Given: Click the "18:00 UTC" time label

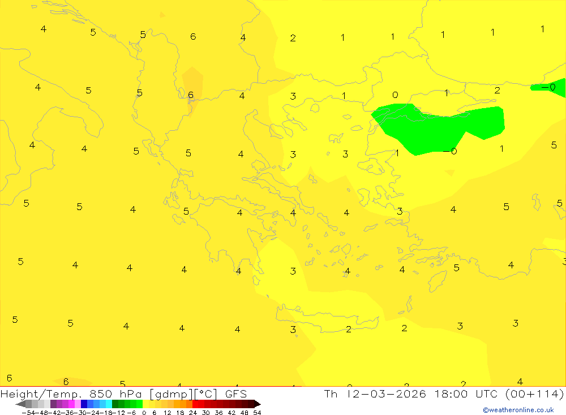Looking at the screenshot, I should [466, 393].
